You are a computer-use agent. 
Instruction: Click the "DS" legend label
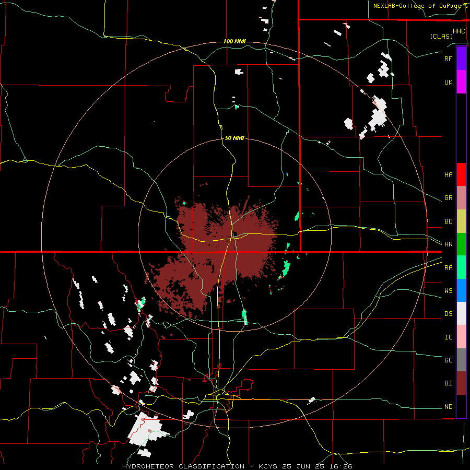coord(448,313)
